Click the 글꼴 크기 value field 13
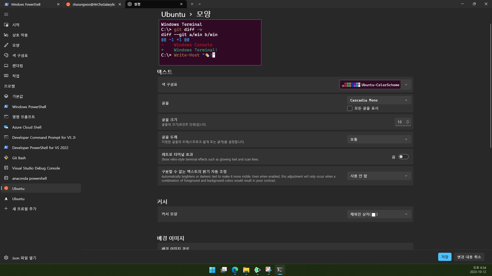The height and width of the screenshot is (276, 492). (400, 122)
